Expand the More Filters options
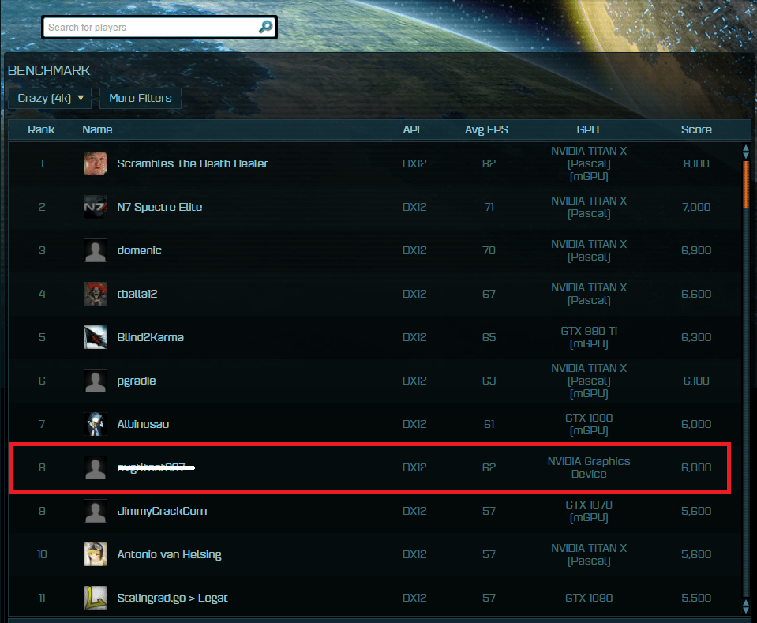757x623 pixels. coord(141,98)
